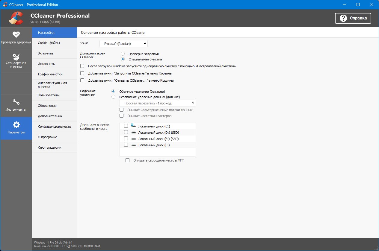
Task: Open the Конфиденциальность tab
Action: click(x=55, y=127)
